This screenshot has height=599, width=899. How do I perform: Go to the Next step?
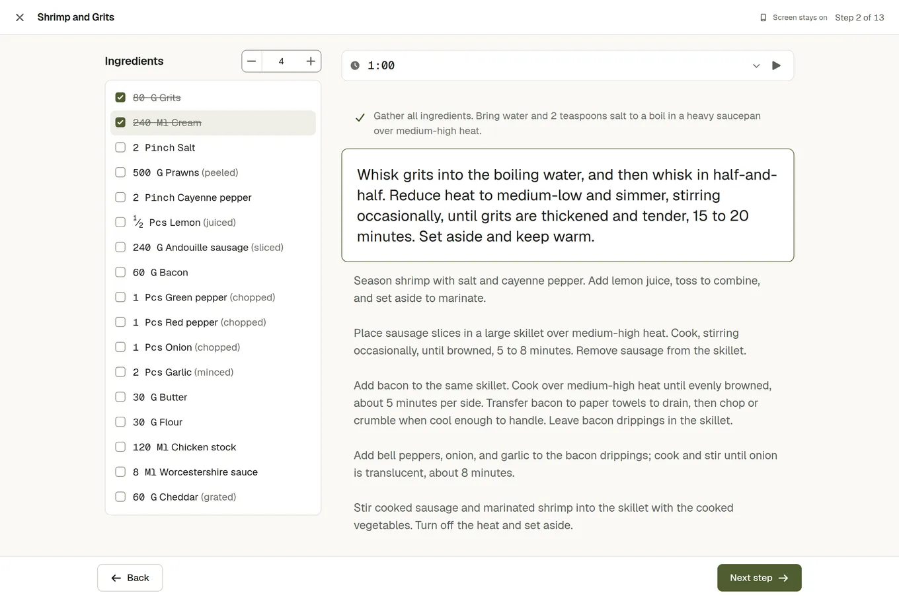point(759,578)
